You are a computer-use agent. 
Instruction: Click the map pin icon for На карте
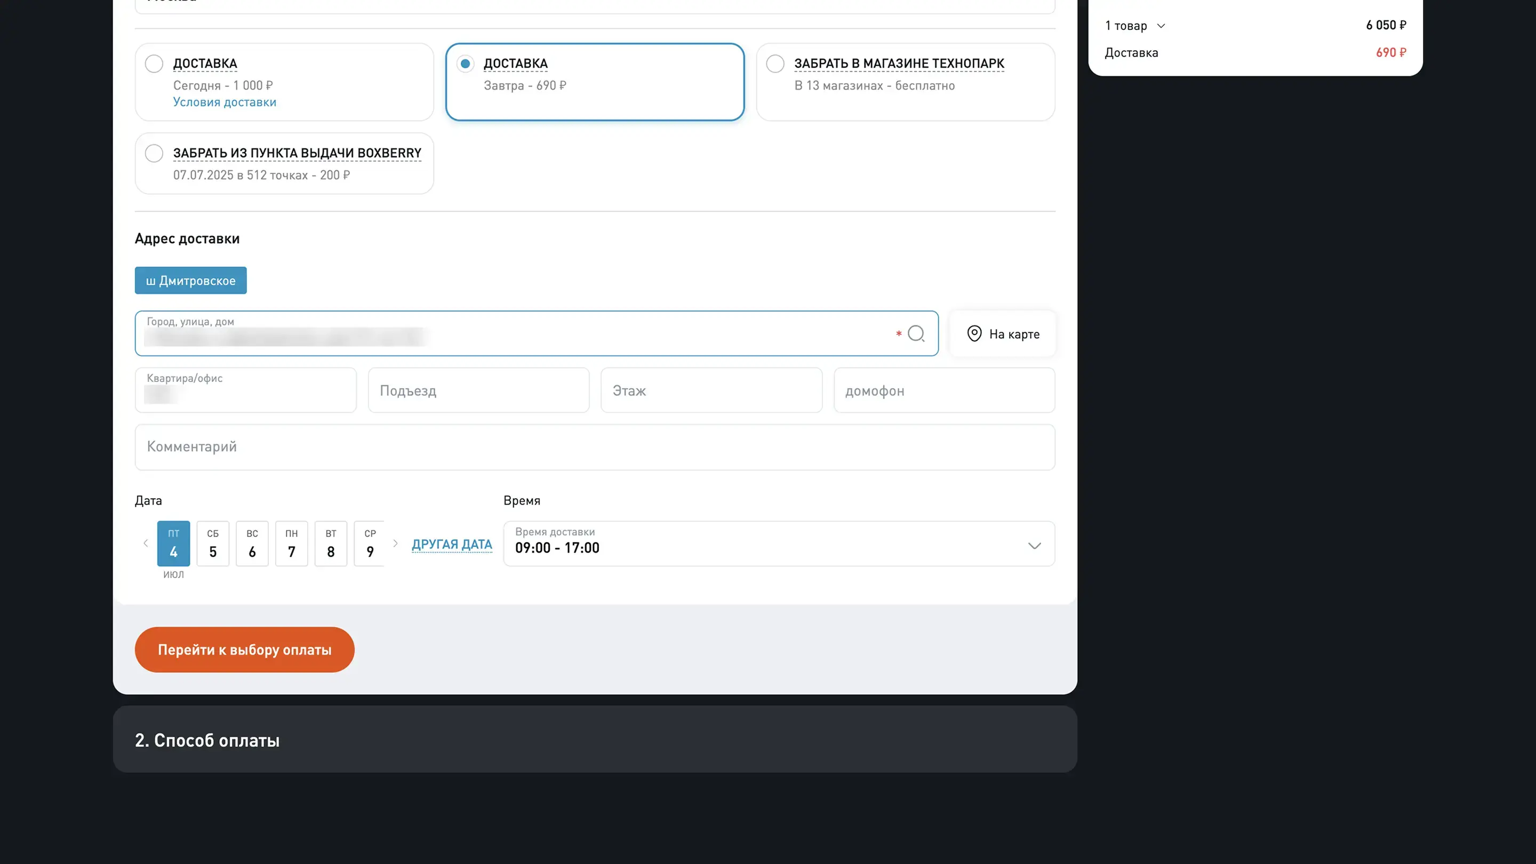[x=974, y=333]
